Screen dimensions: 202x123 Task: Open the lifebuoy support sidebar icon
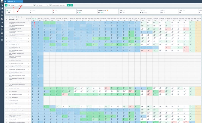(2, 29)
